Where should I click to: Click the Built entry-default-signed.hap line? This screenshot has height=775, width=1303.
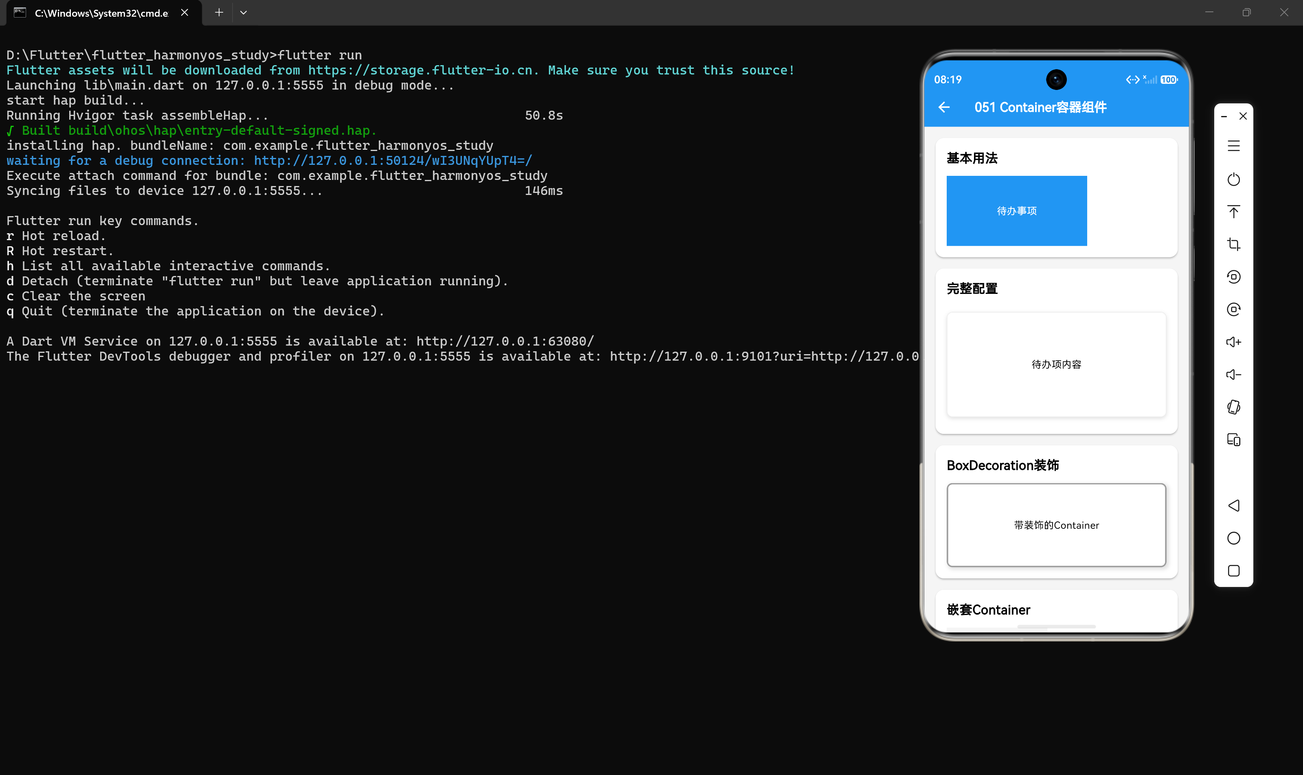coord(192,131)
